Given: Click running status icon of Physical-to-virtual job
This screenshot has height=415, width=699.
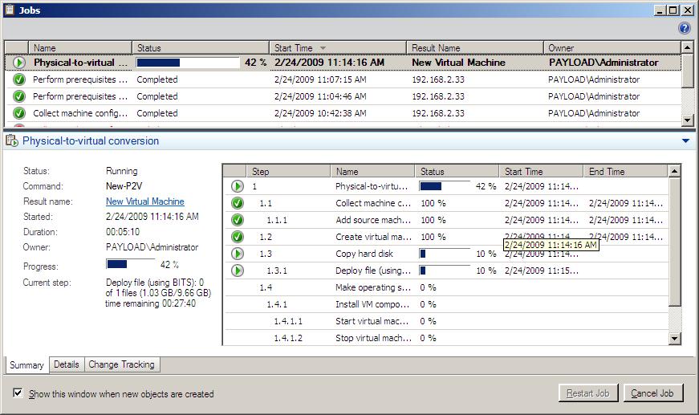Looking at the screenshot, I should click(x=20, y=63).
